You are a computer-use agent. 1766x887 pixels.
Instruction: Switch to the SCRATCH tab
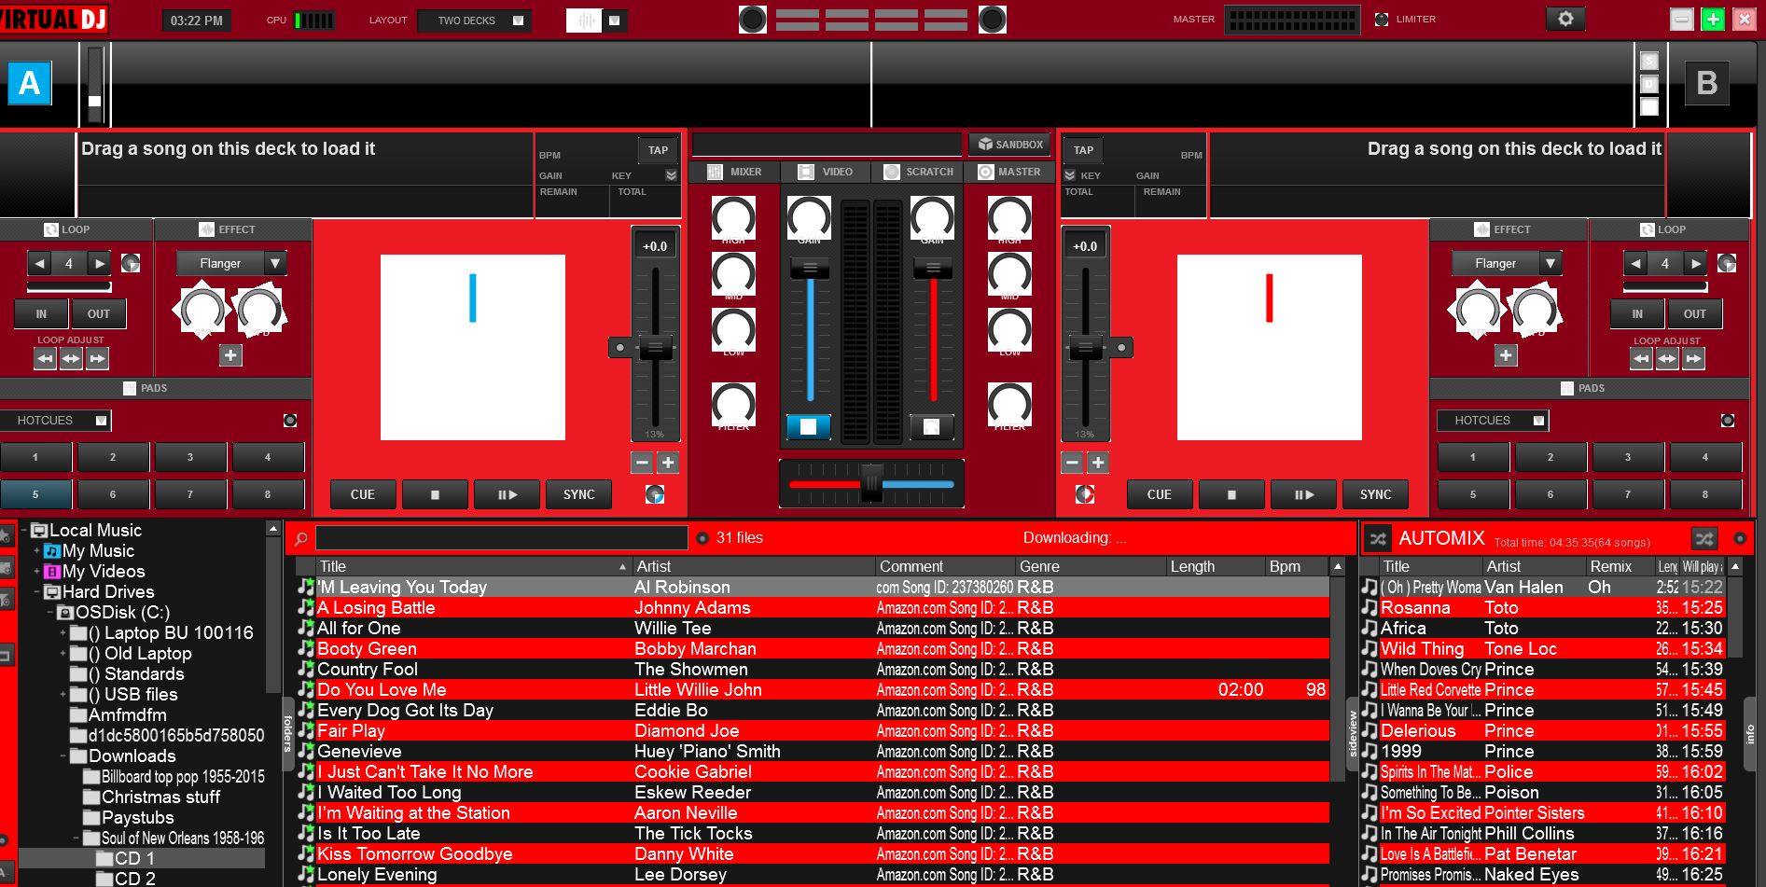pos(918,172)
